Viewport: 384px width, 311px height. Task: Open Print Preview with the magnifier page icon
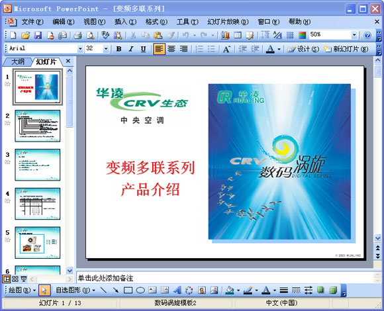pyautogui.click(x=90, y=35)
